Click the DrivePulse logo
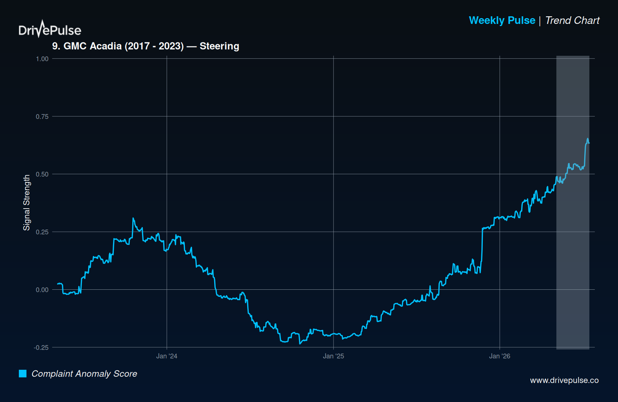The width and height of the screenshot is (618, 402). (50, 29)
